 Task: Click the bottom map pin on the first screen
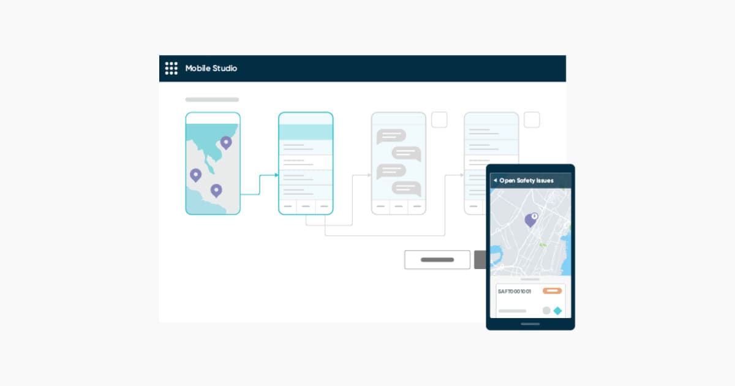click(215, 191)
